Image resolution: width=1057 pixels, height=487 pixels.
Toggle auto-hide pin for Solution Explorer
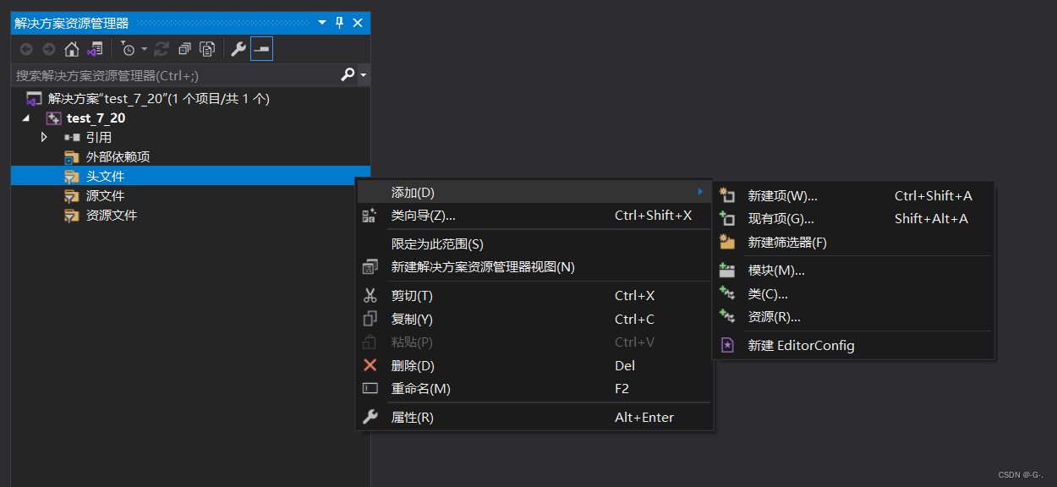pos(340,23)
